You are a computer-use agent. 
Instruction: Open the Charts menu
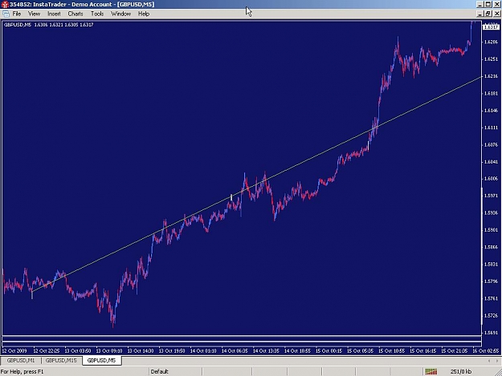click(x=76, y=14)
